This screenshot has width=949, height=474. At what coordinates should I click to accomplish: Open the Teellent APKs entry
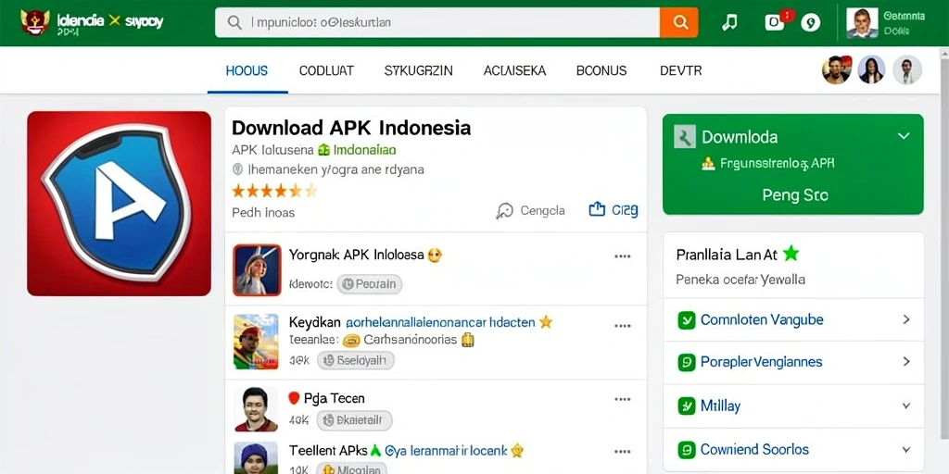pyautogui.click(x=328, y=451)
